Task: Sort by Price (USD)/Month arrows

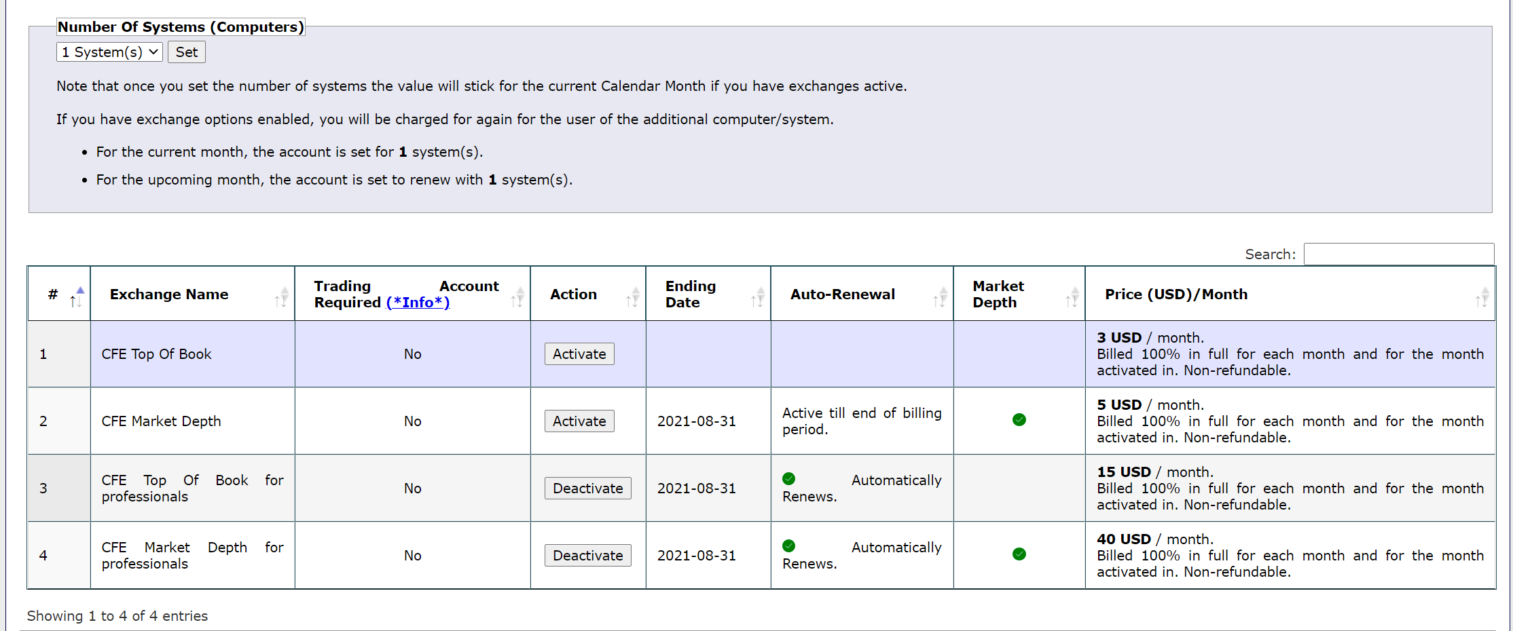Action: 1482,297
